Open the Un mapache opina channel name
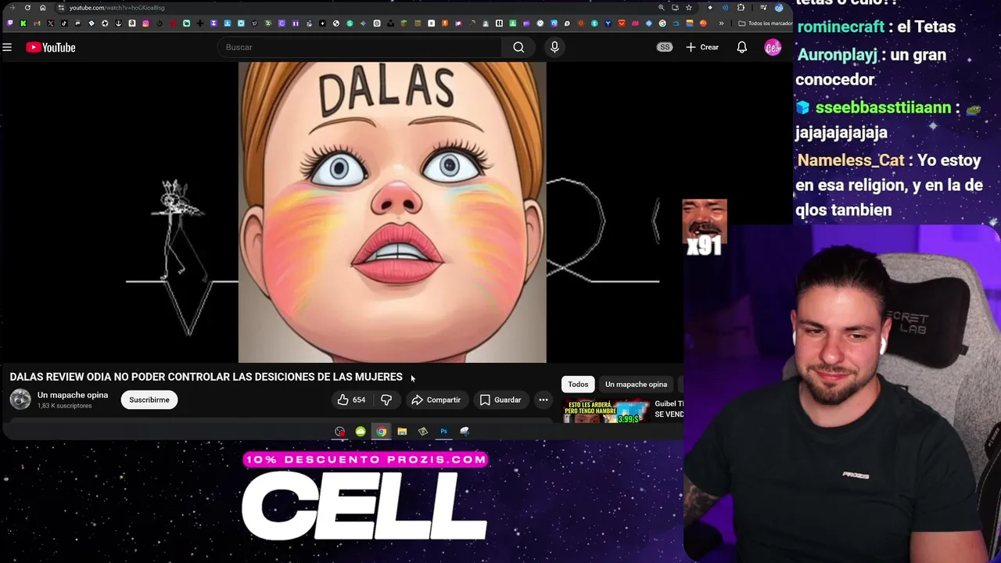 pos(73,396)
